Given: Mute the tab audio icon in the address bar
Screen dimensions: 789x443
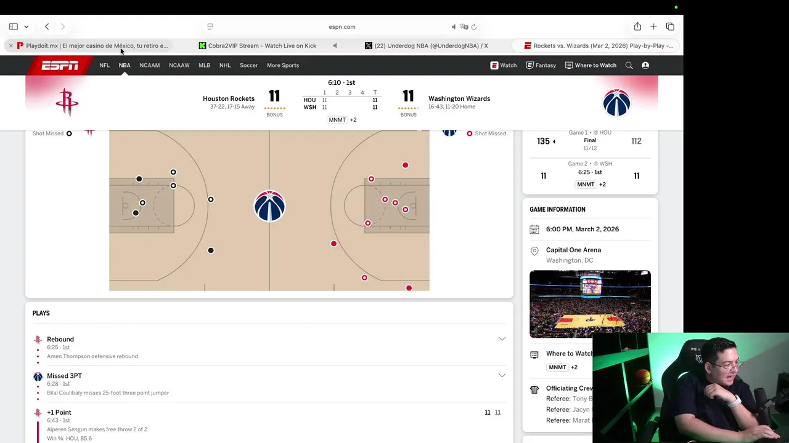Looking at the screenshot, I should (454, 26).
